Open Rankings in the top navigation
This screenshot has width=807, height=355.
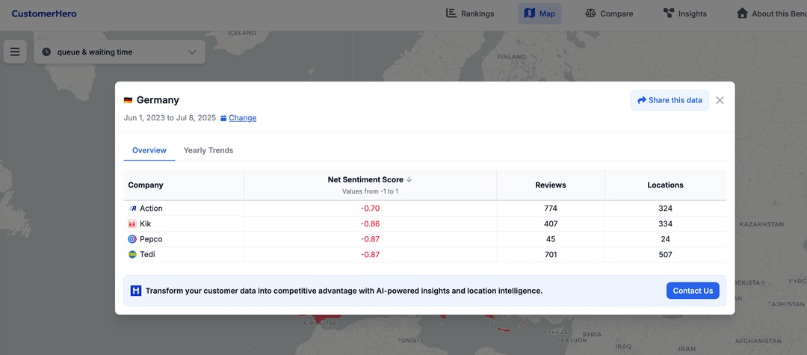(x=470, y=13)
